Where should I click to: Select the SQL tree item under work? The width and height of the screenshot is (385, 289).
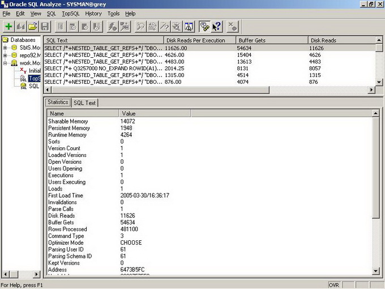pyautogui.click(x=34, y=86)
